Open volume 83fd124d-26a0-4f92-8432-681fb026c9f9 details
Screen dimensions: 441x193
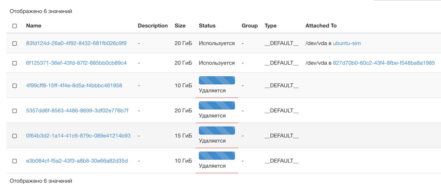tap(76, 43)
